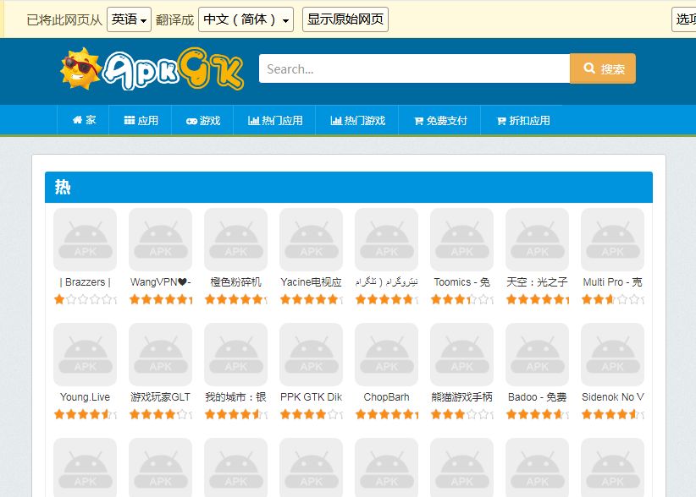Click the ChopBarh title text

pyautogui.click(x=387, y=397)
